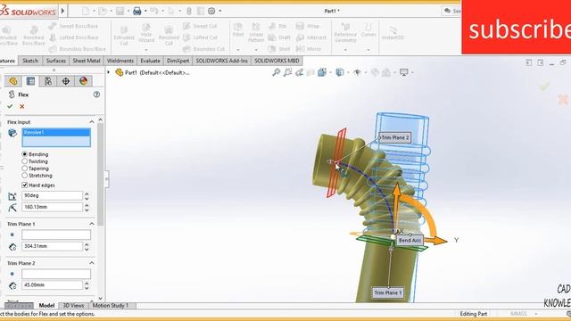This screenshot has width=571, height=321.
Task: Open the View Orientation cube icon
Action: click(322, 72)
